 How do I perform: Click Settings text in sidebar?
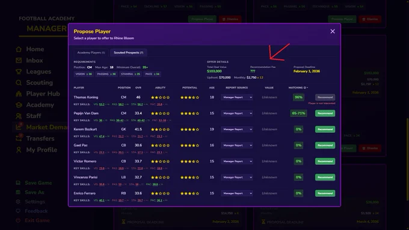(35, 202)
